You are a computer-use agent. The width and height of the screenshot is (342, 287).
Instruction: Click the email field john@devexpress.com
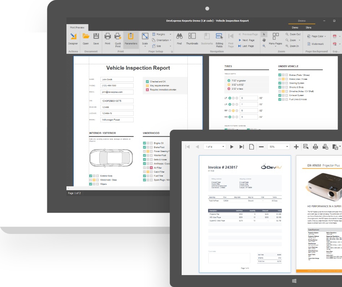point(117,92)
